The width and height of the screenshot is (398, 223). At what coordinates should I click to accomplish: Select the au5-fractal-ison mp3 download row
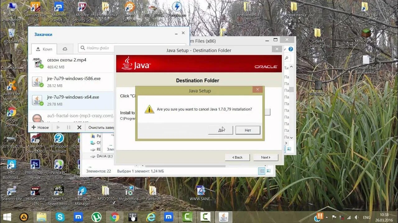71,116
